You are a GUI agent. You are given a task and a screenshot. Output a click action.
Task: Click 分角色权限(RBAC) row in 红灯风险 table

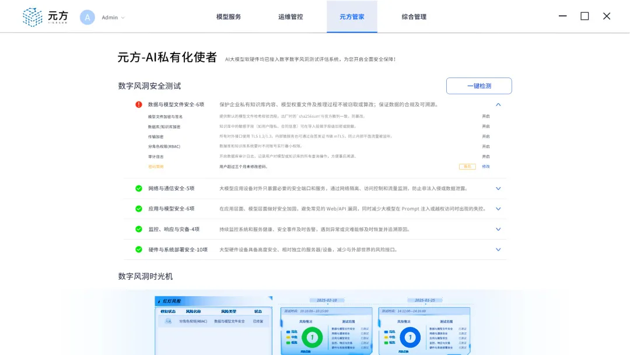coord(213,321)
